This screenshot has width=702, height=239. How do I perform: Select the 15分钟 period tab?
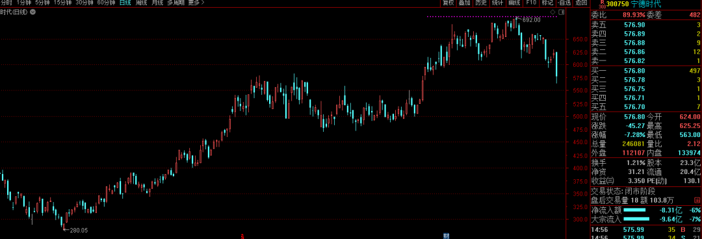click(x=62, y=3)
